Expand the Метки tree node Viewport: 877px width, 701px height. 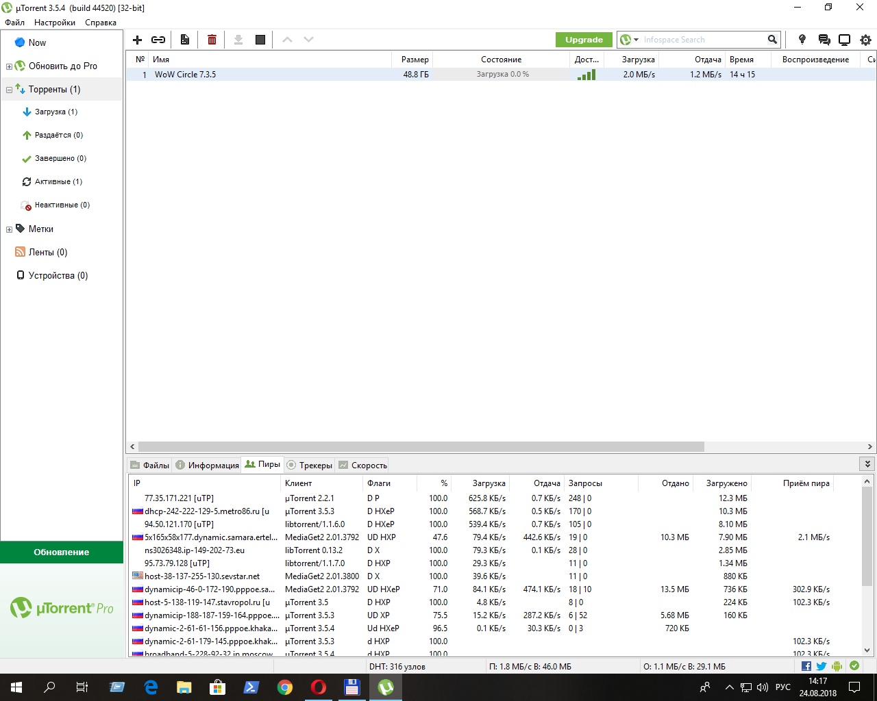point(9,229)
